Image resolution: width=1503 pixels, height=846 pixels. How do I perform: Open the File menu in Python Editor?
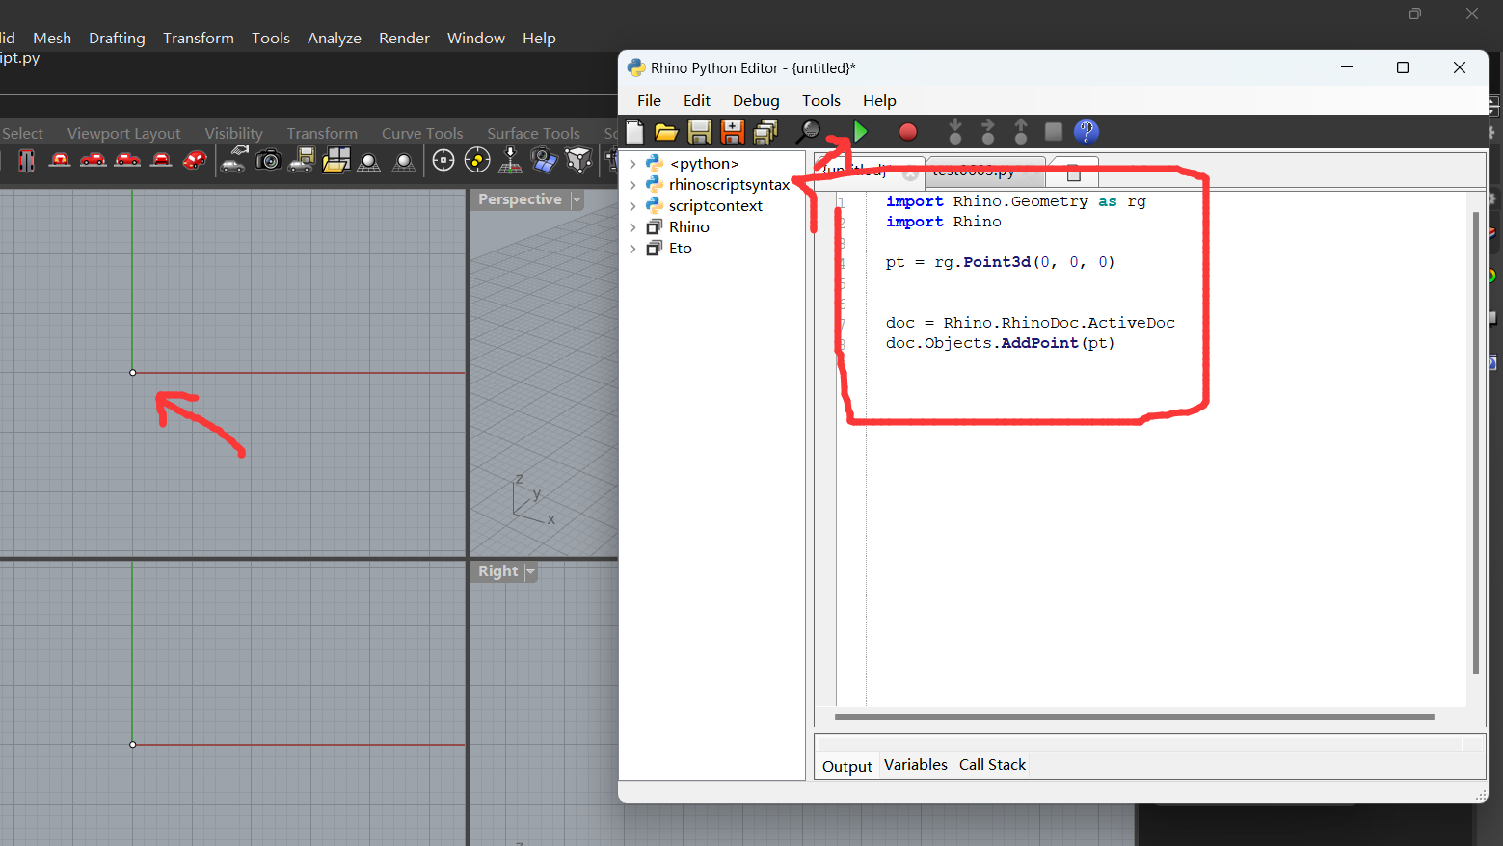point(649,100)
